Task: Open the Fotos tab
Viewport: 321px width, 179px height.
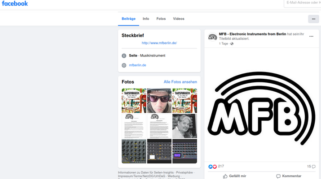Action: pyautogui.click(x=161, y=19)
